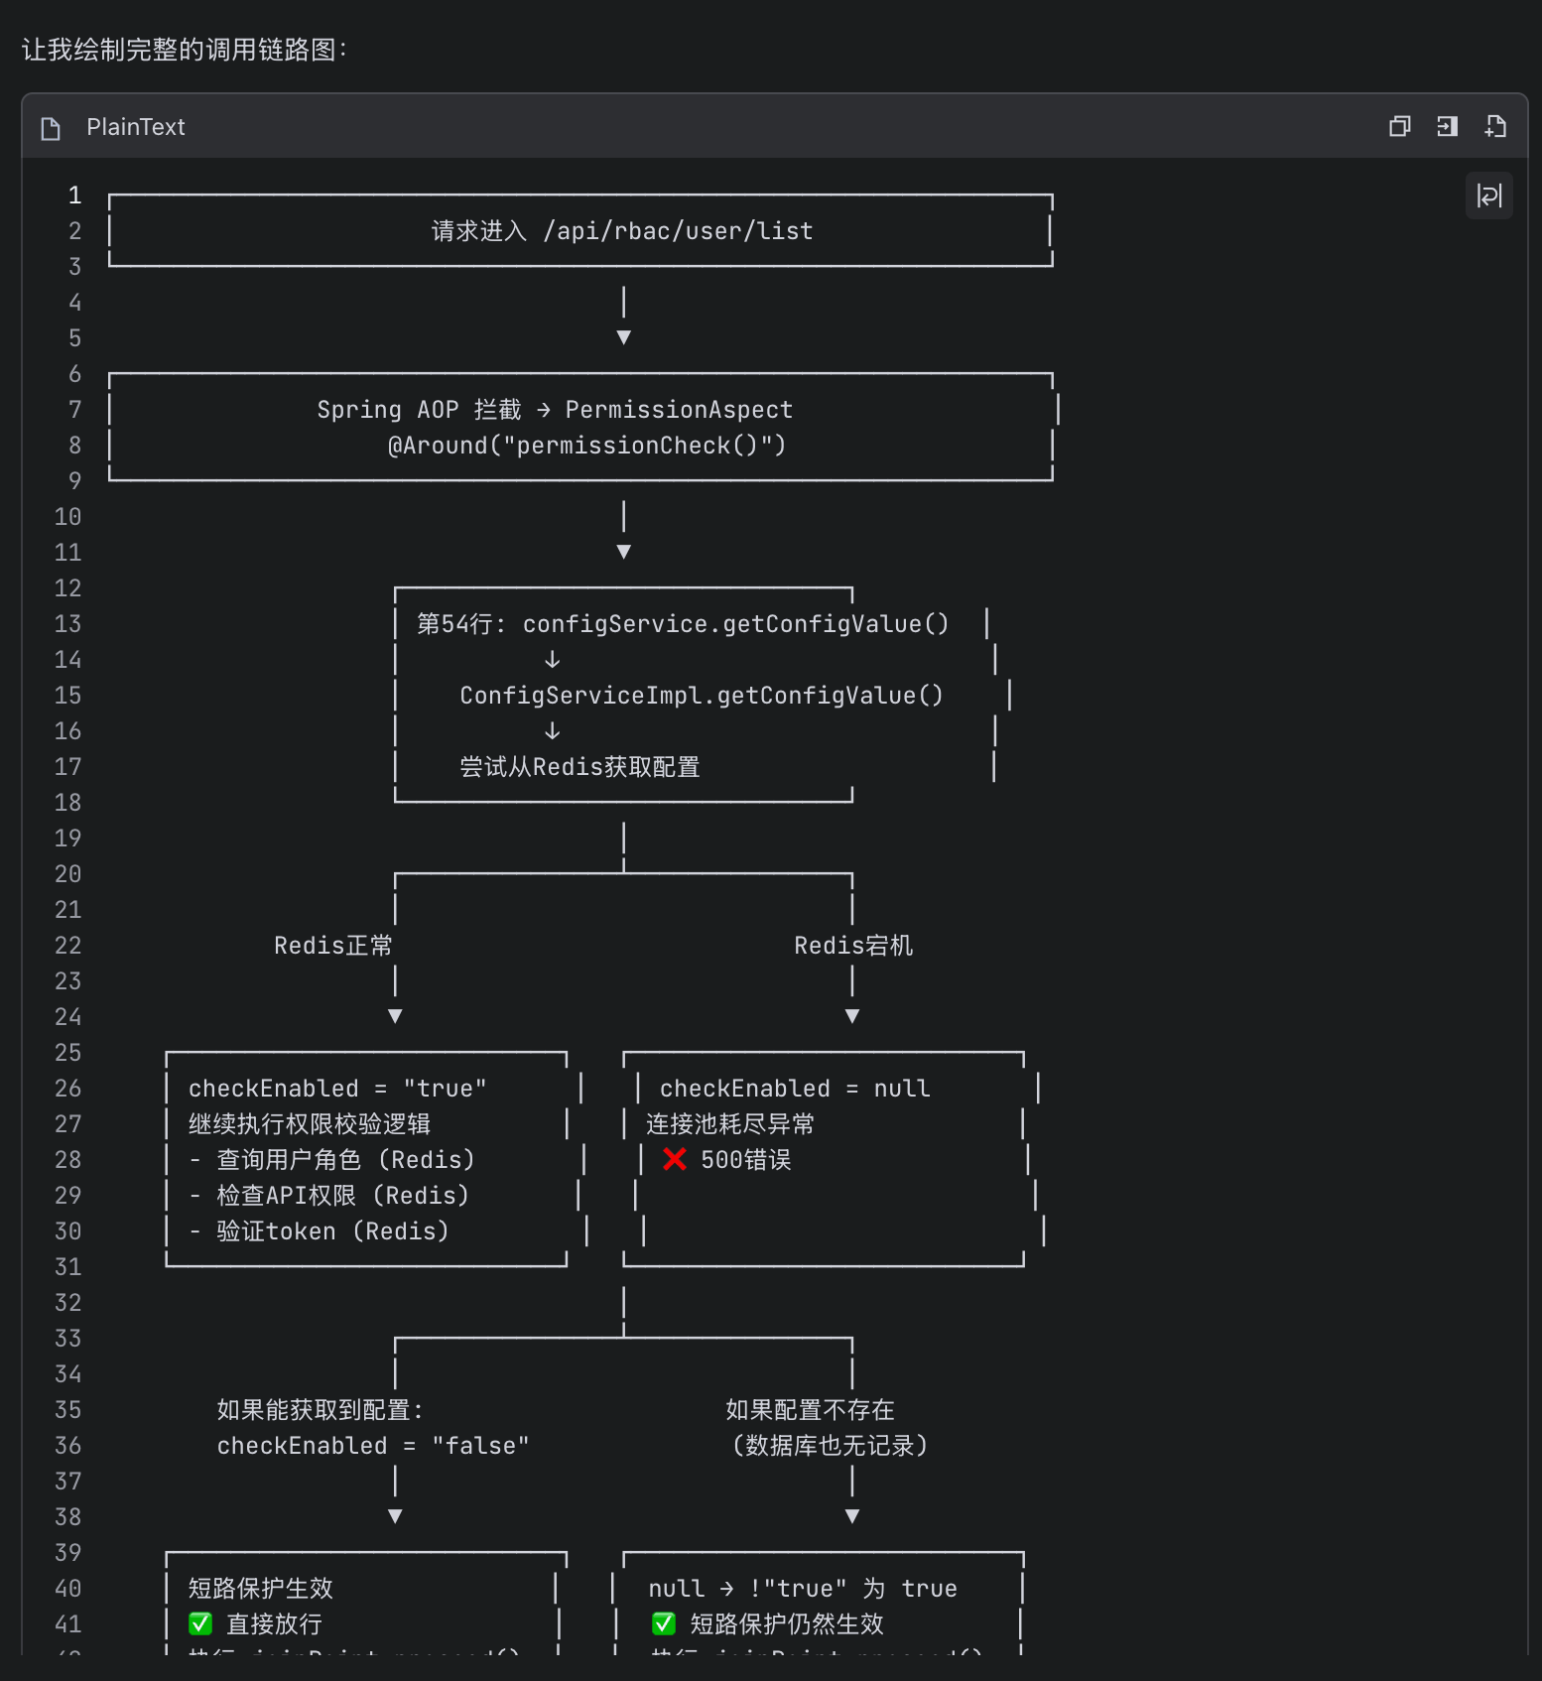The height and width of the screenshot is (1681, 1542).
Task: Click the /api/rbac/user/list request text
Action: point(678,231)
